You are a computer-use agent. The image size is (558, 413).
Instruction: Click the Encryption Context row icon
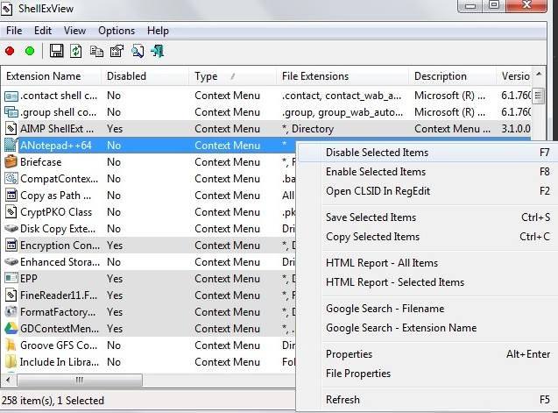[x=11, y=246]
